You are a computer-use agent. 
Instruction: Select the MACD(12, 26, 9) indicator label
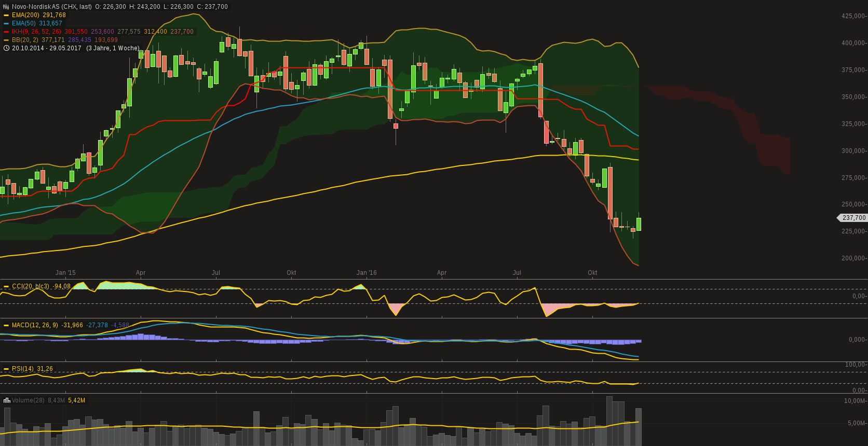click(x=35, y=325)
